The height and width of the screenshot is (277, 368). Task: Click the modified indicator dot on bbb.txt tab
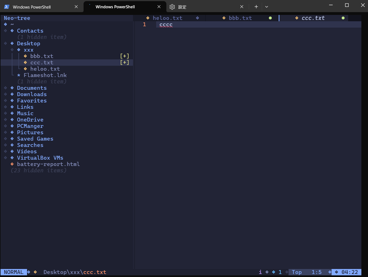click(x=270, y=18)
